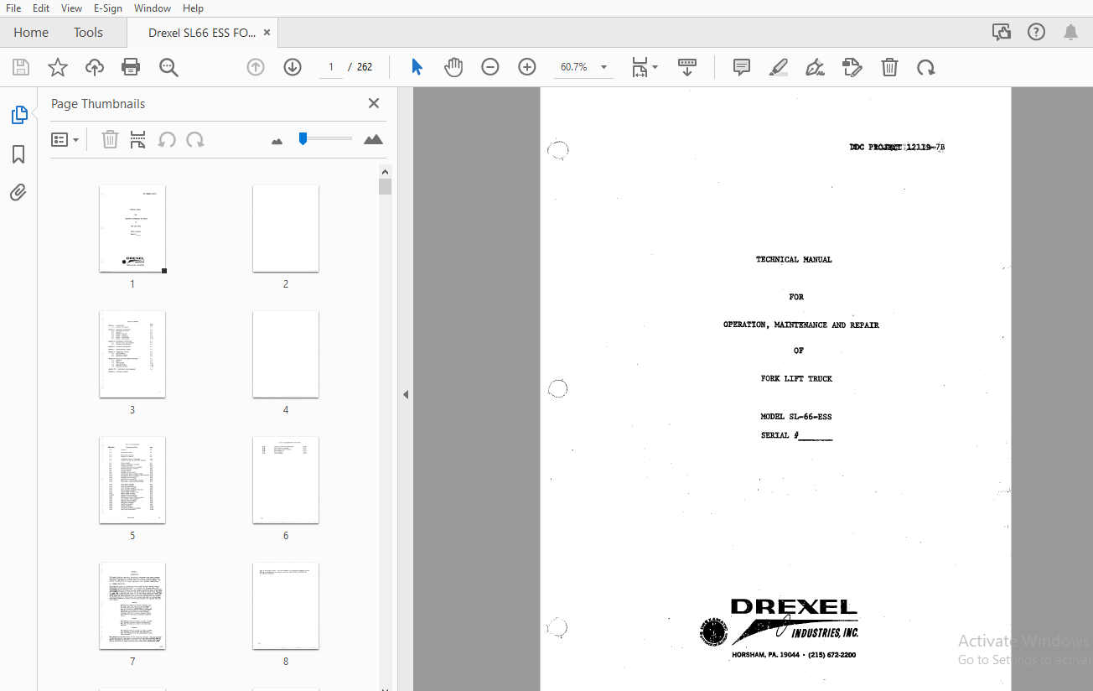Screen dimensions: 1093x691
Task: Open the Window menu
Action: tap(153, 8)
